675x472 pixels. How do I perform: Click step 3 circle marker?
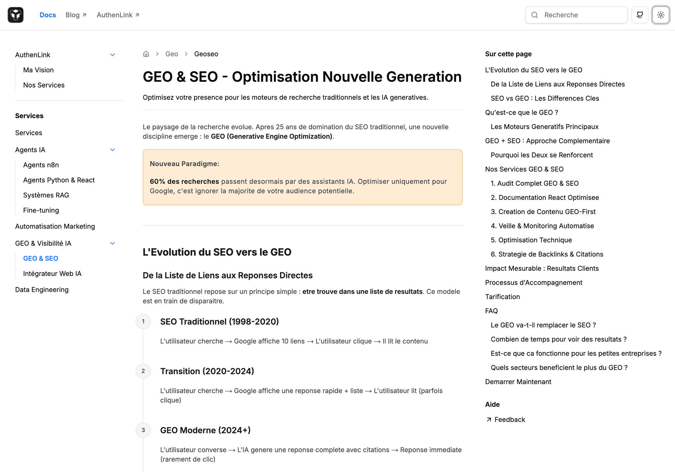143,430
